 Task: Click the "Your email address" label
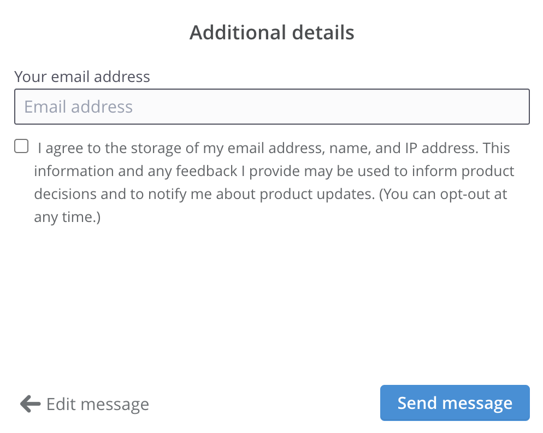click(82, 77)
